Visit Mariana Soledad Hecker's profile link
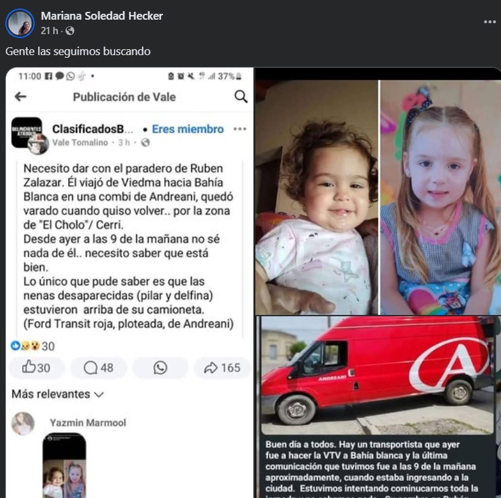 pyautogui.click(x=102, y=16)
